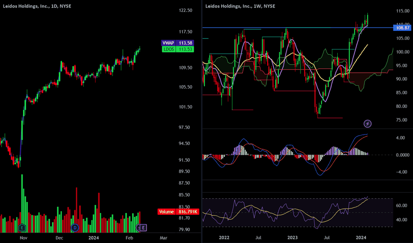The width and height of the screenshot is (413, 243).
Task: Click the 91.50 price on daily axis
Action: pyautogui.click(x=184, y=160)
